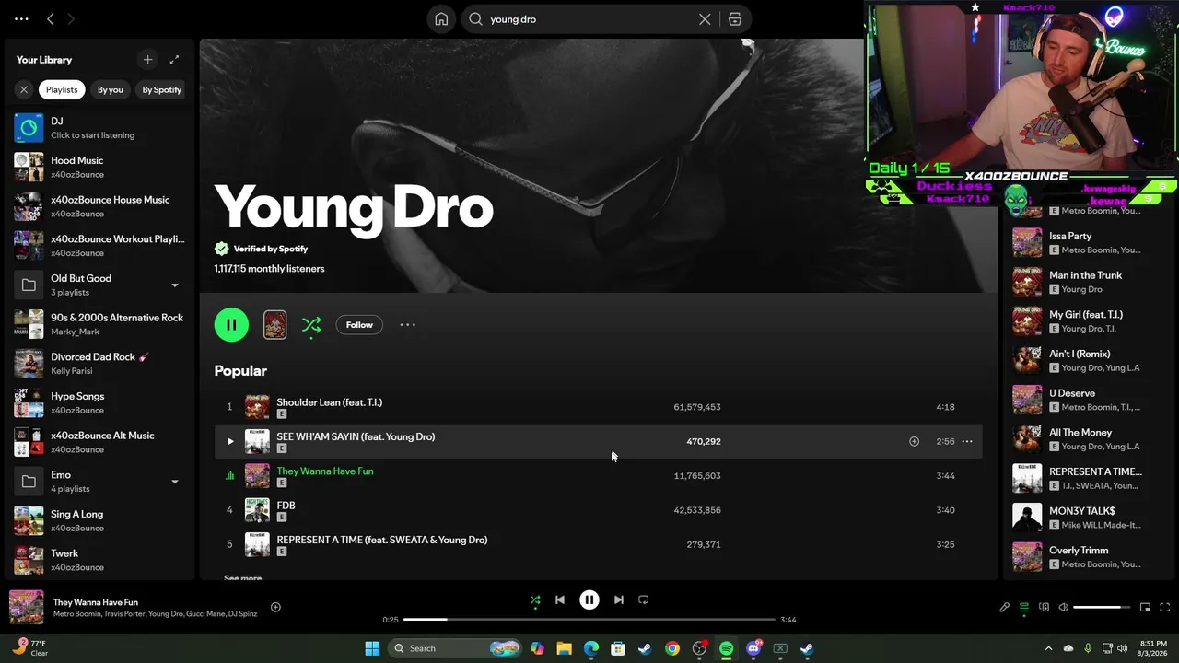1179x663 pixels.
Task: Open Discord from the taskbar
Action: point(753,648)
